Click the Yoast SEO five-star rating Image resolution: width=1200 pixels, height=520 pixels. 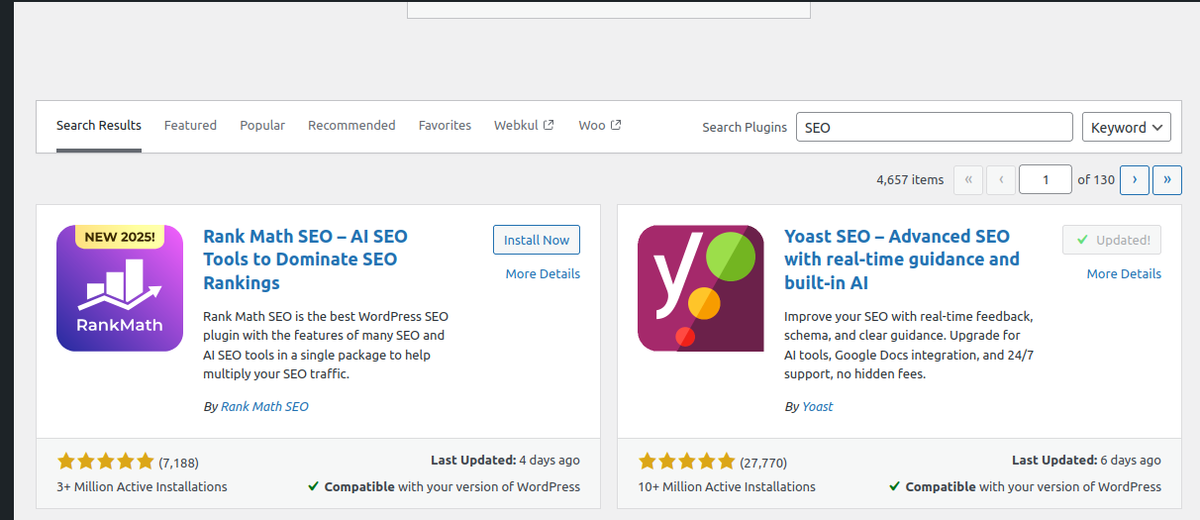pyautogui.click(x=687, y=462)
